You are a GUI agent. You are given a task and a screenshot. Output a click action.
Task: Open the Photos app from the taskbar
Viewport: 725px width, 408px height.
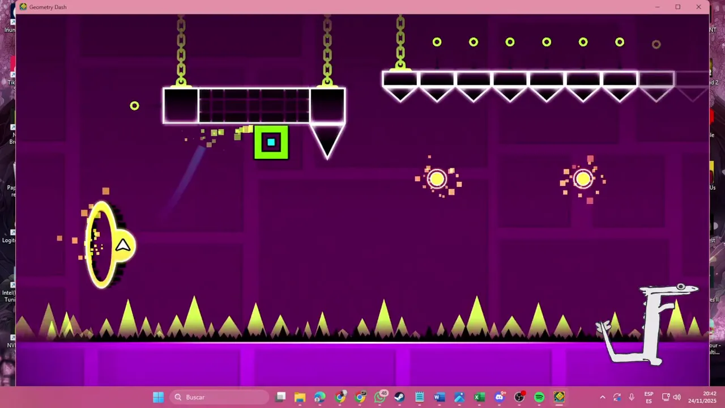click(459, 397)
